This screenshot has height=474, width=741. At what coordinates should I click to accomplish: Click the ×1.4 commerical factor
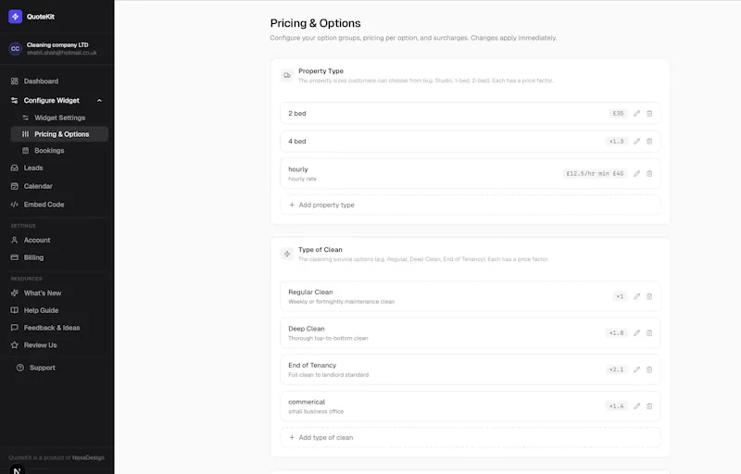pos(616,406)
